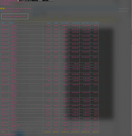
Task: Click the Total Tokens column header
Action: point(85,23)
